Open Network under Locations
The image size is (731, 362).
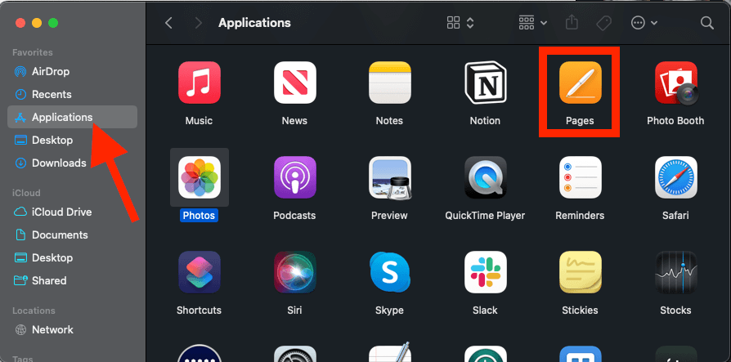[72, 329]
